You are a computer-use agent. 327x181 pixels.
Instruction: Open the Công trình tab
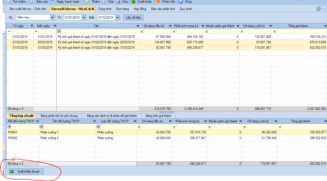pyautogui.click(x=105, y=9)
